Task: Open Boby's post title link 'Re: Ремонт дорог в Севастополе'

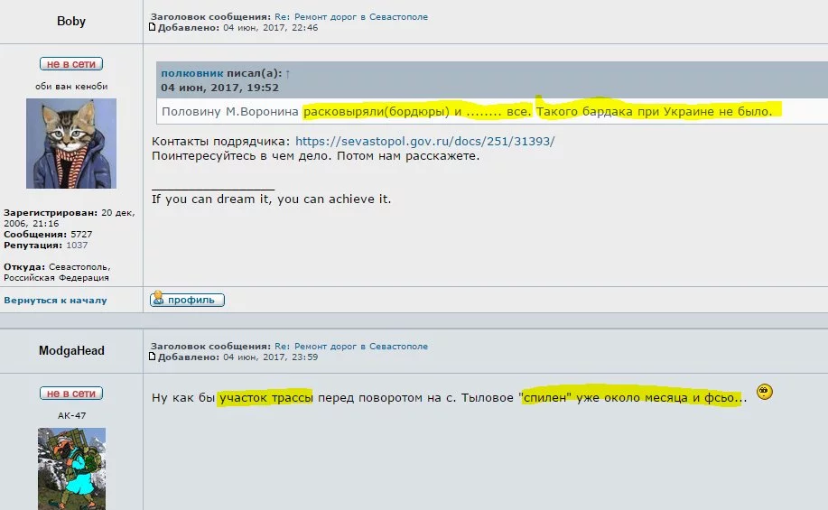Action: click(x=351, y=17)
